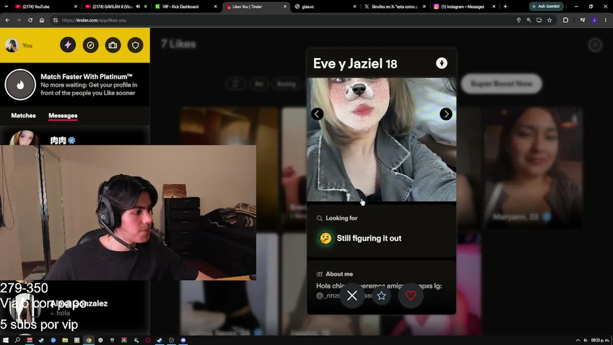This screenshot has height=345, width=613.
Task: Click the install app icon in address bar
Action: [539, 20]
